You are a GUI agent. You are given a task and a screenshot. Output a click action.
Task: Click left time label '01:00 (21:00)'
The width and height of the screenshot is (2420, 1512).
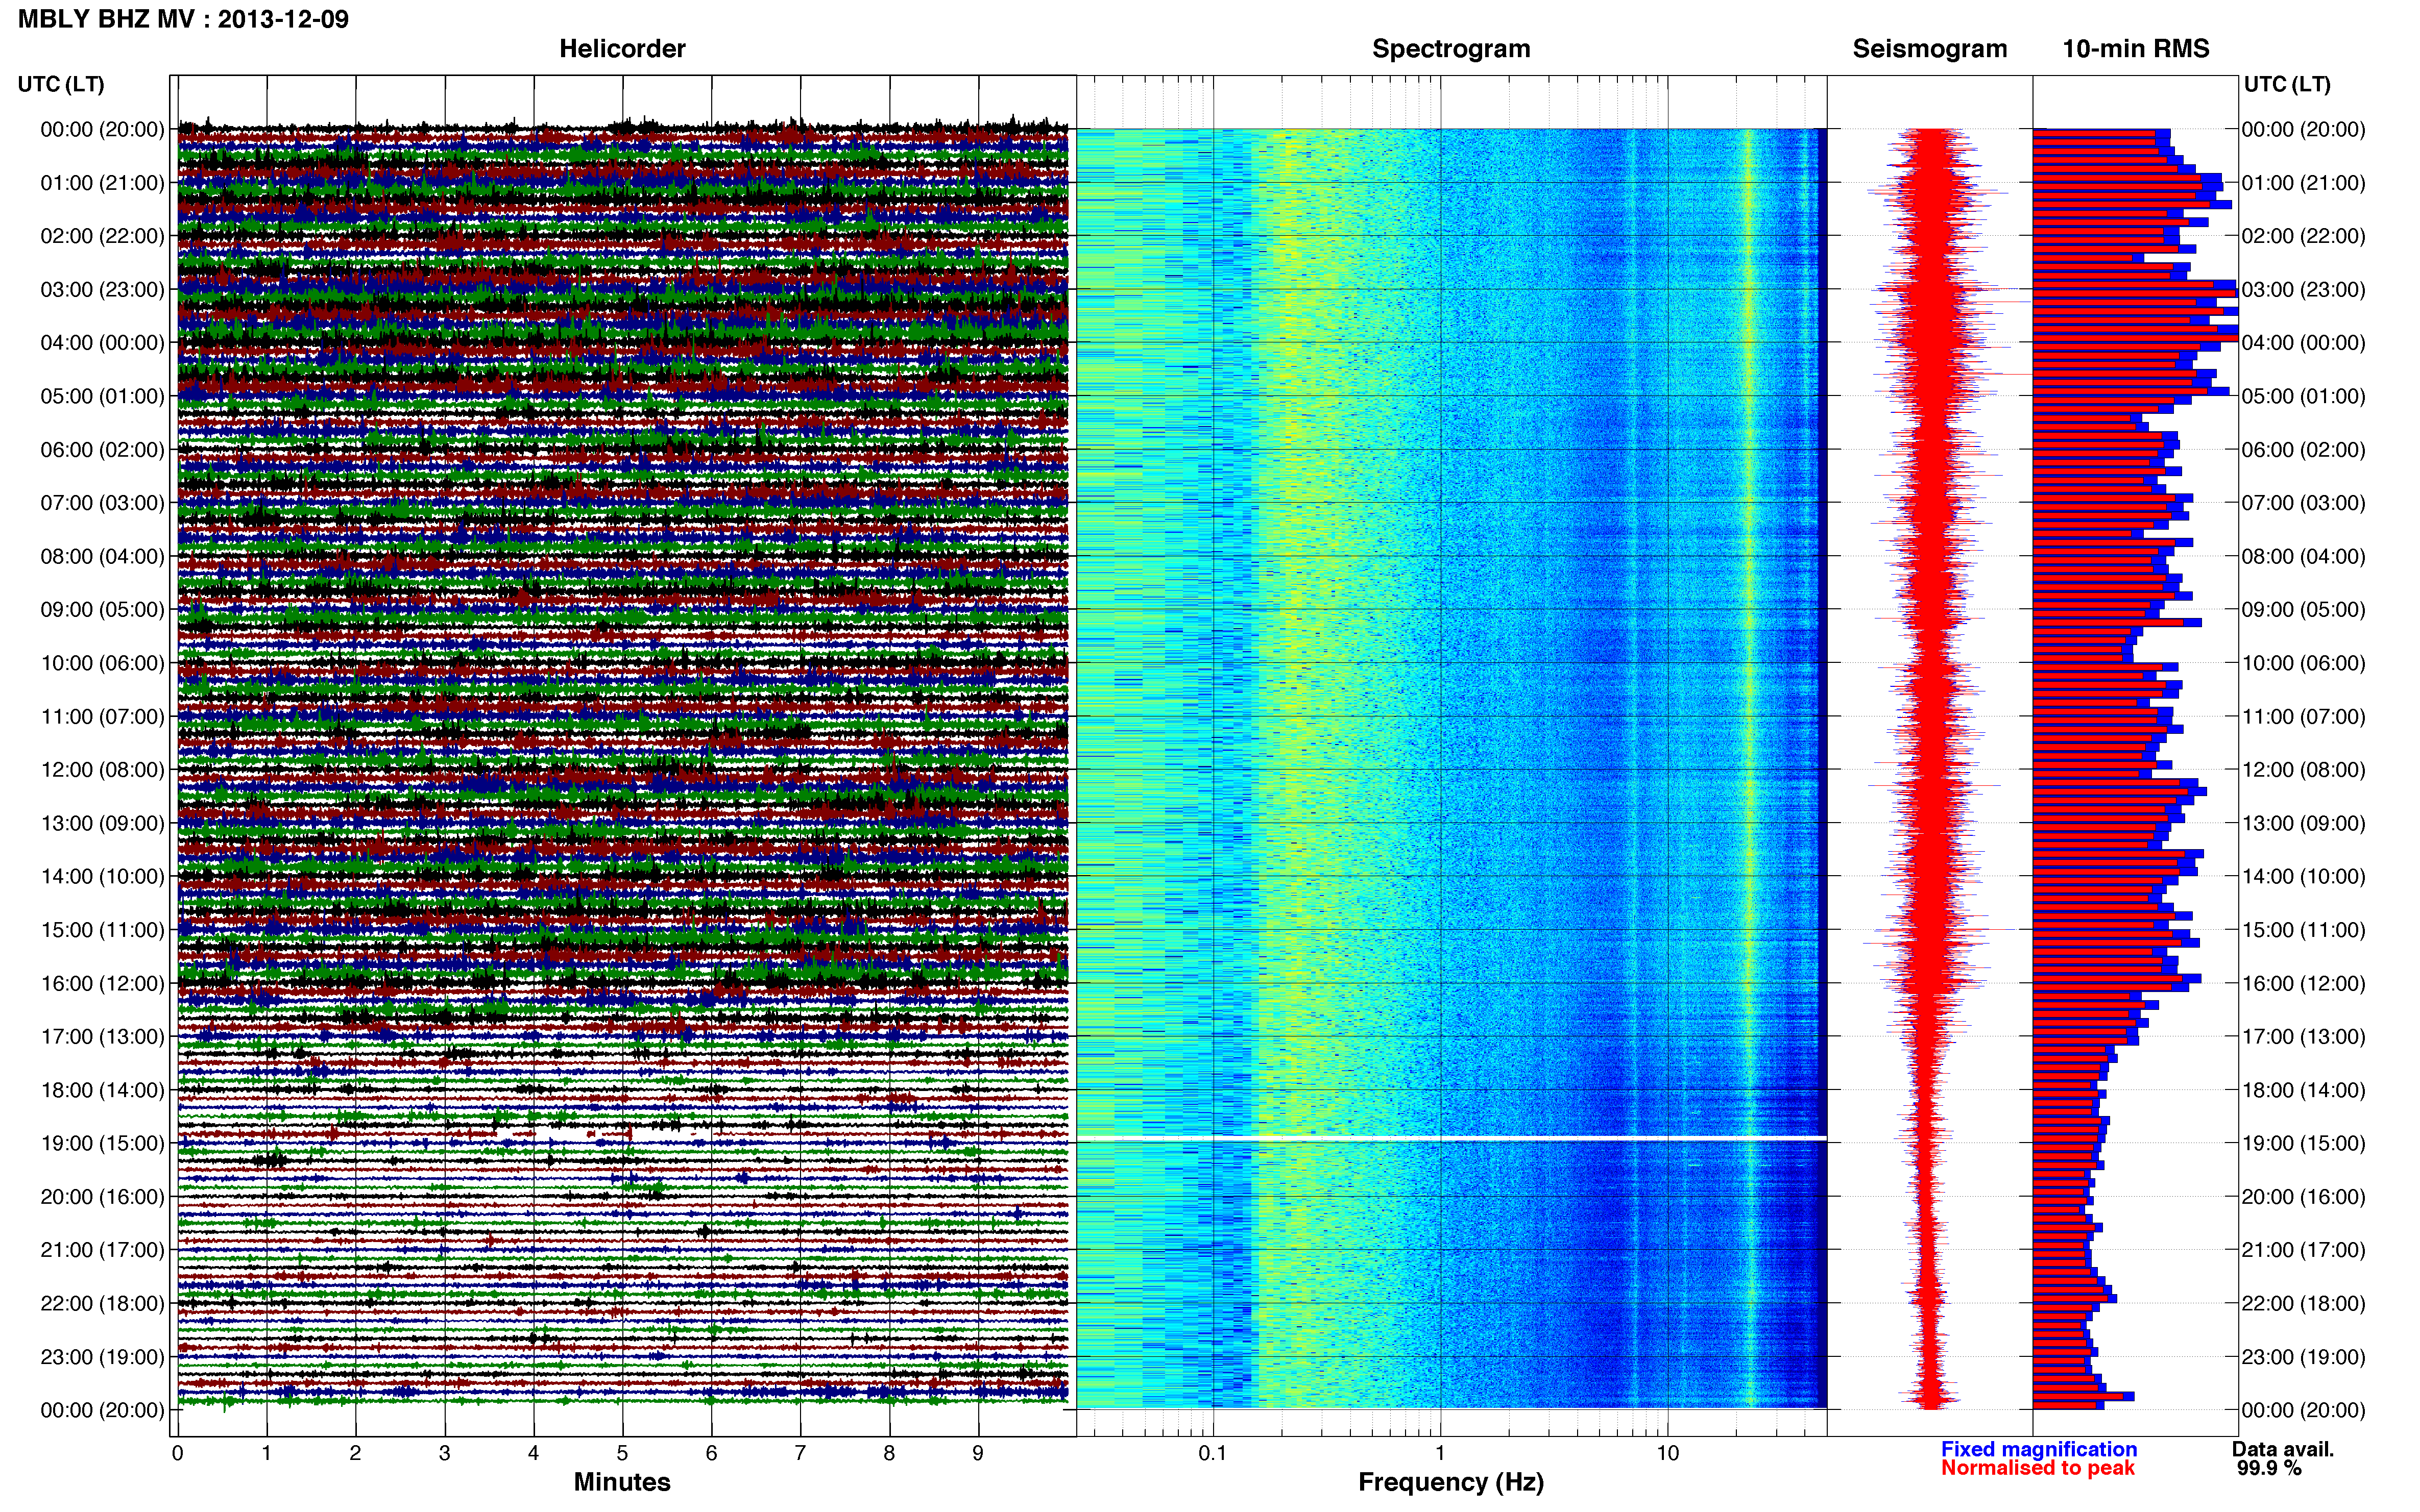[x=102, y=183]
